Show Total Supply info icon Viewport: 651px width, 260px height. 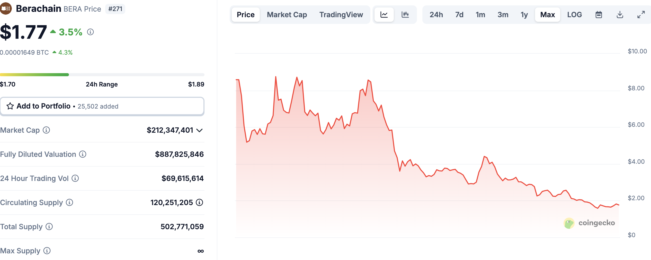[x=49, y=227]
